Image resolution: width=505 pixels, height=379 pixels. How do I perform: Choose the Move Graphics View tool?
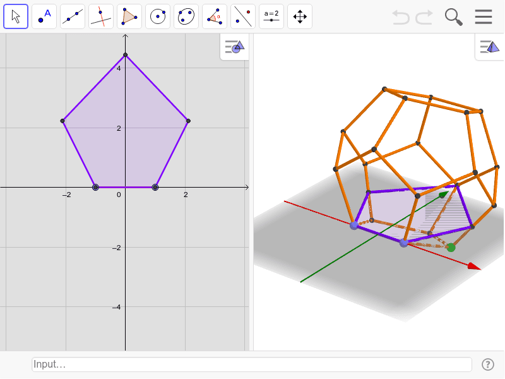pyautogui.click(x=299, y=16)
